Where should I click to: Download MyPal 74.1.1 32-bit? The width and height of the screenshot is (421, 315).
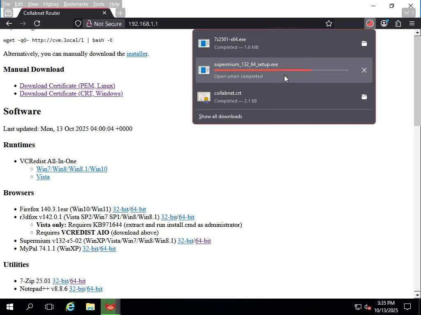pyautogui.click(x=90, y=249)
